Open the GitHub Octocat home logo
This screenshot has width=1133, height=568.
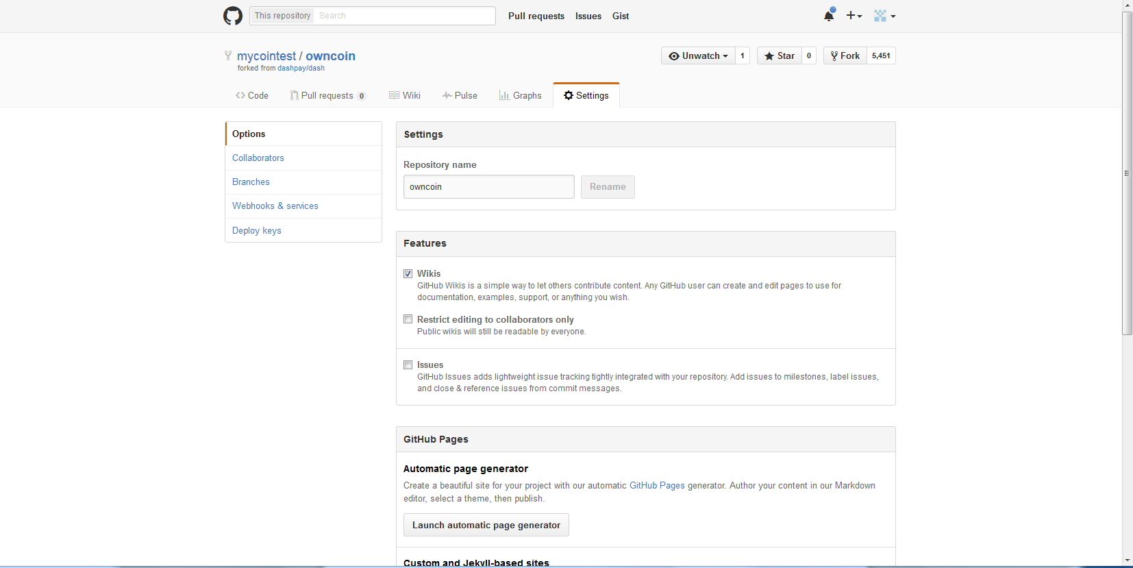click(x=233, y=16)
